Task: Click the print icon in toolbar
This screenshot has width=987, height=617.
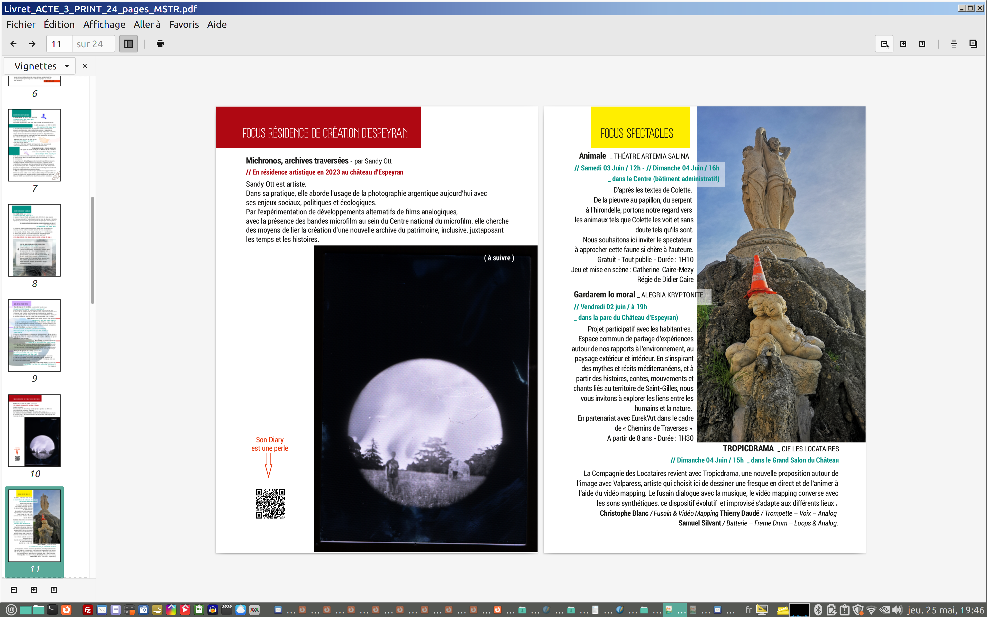Action: (160, 44)
